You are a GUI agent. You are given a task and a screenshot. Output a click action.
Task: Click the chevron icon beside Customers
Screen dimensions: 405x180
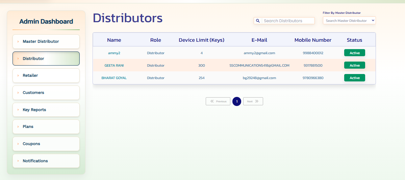[18, 93]
